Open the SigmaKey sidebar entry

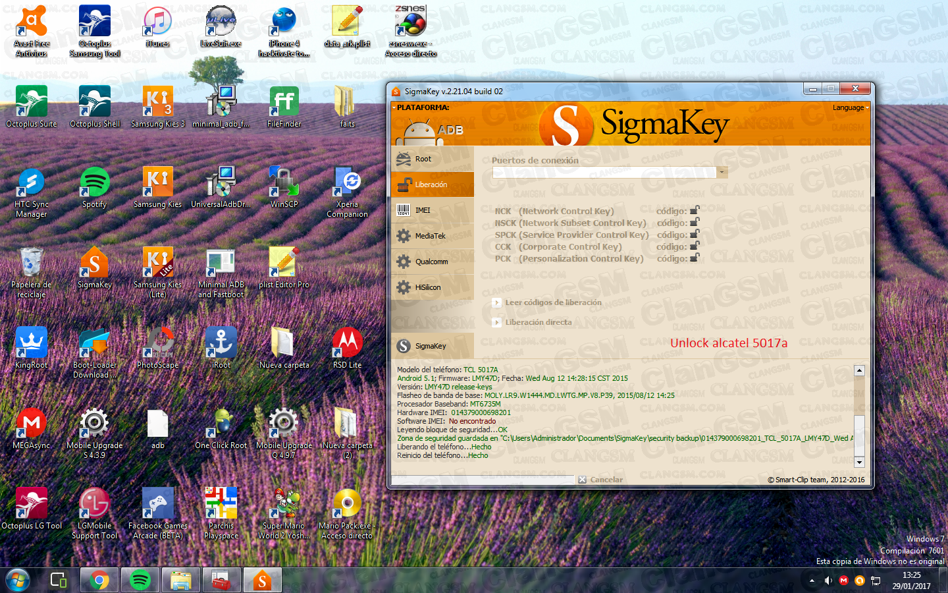pyautogui.click(x=432, y=346)
